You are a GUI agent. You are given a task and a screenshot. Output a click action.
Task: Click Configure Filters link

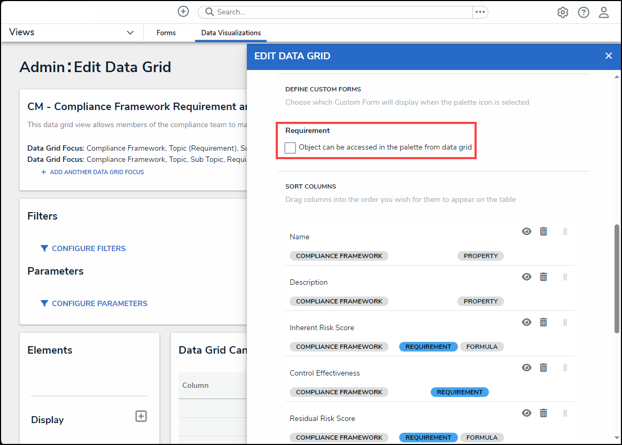(x=88, y=248)
